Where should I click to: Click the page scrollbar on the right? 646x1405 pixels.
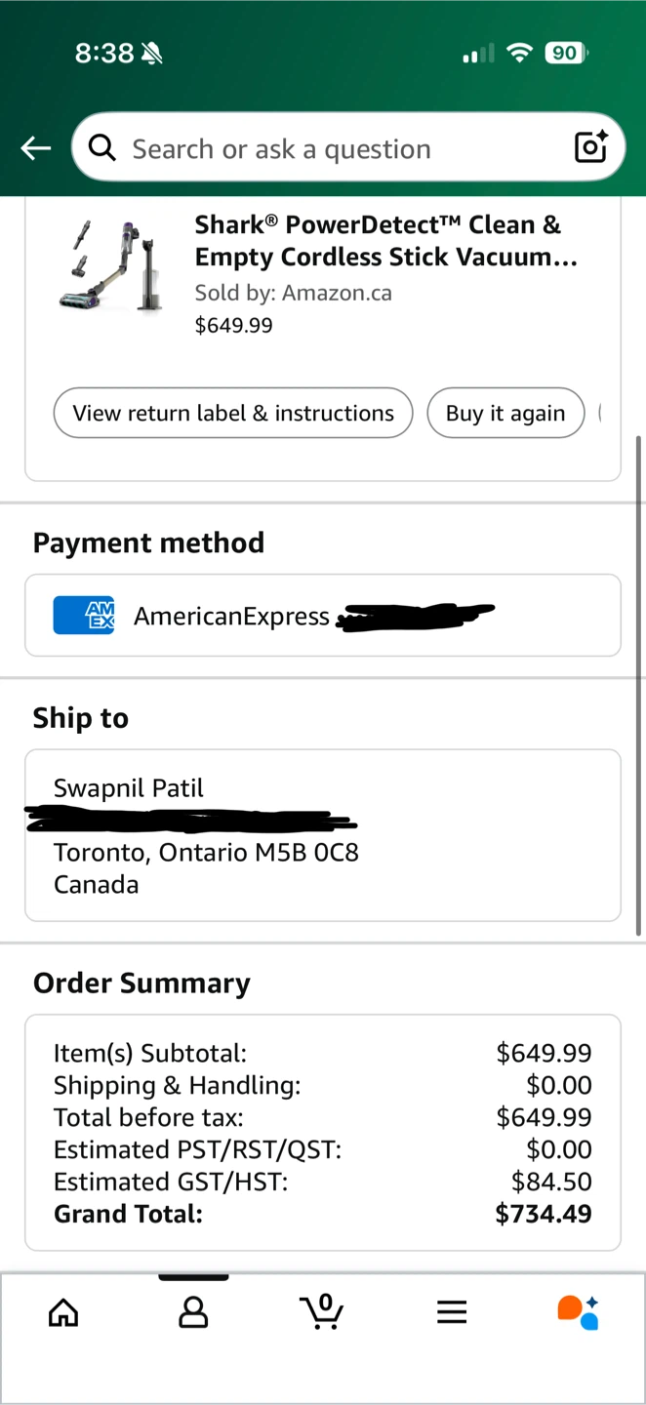point(639,683)
